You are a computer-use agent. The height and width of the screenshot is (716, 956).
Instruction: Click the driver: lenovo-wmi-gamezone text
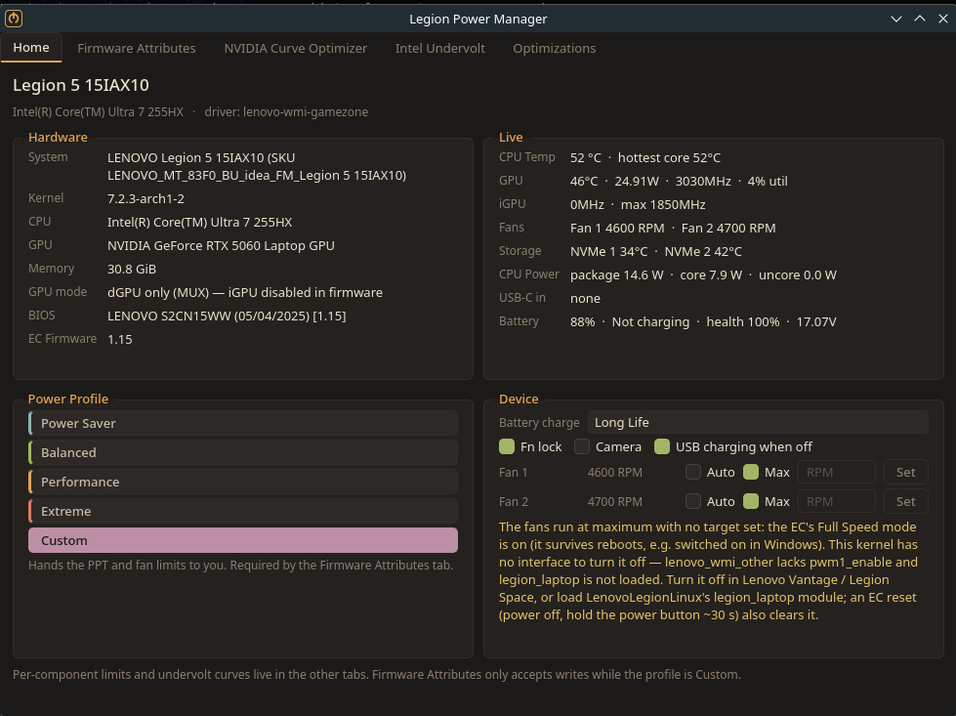286,112
